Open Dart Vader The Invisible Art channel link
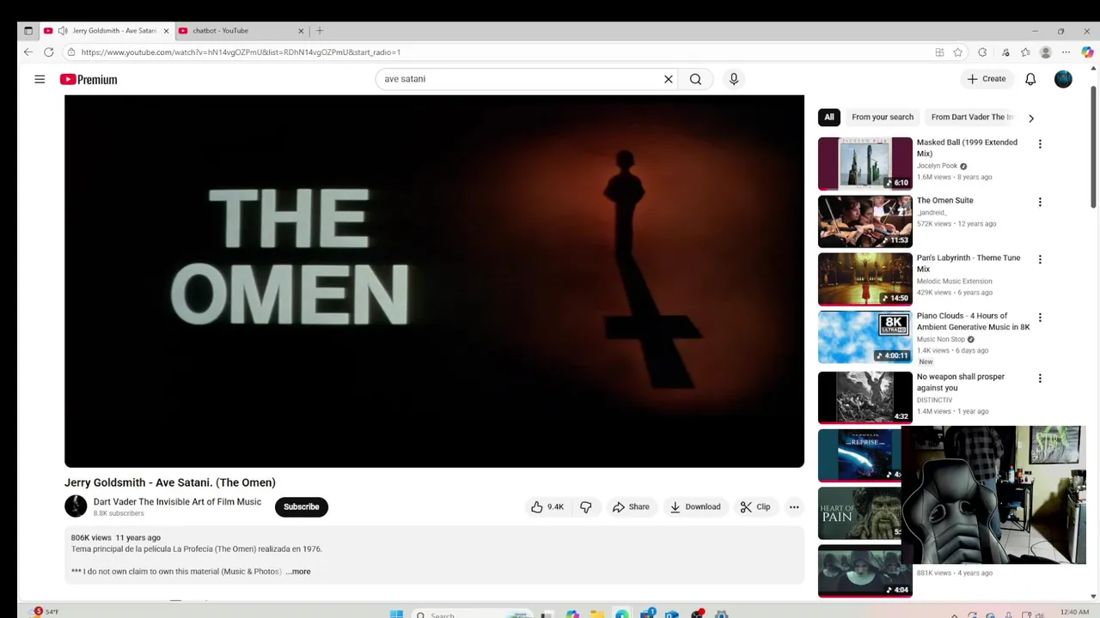This screenshot has height=618, width=1100. click(177, 502)
